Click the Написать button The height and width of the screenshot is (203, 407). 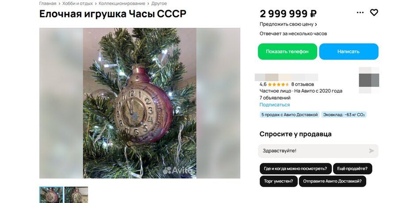point(349,52)
